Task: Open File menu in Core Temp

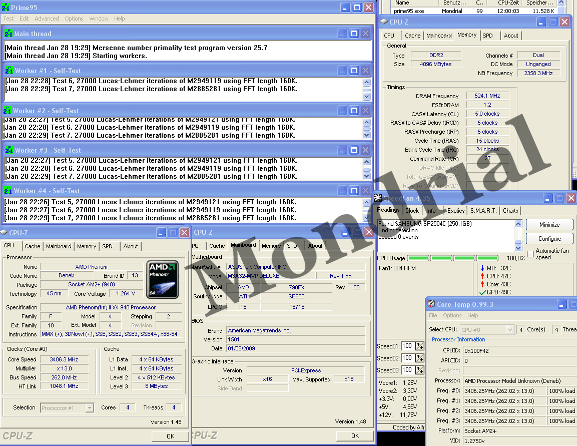Action: [433, 315]
